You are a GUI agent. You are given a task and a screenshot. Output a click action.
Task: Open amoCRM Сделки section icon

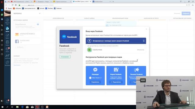tap(7, 28)
